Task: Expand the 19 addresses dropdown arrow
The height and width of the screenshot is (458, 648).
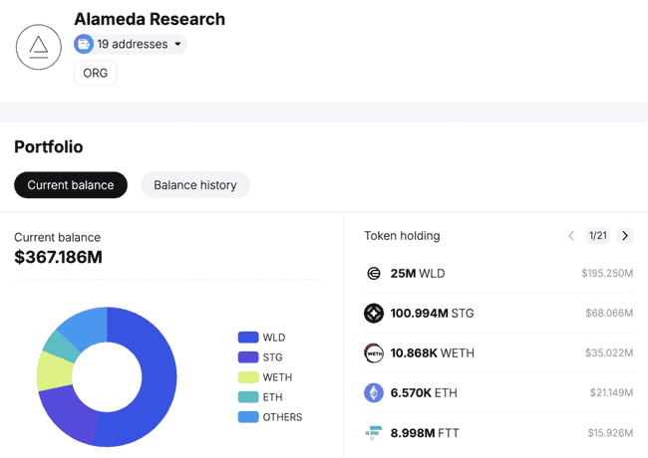Action: pos(177,44)
